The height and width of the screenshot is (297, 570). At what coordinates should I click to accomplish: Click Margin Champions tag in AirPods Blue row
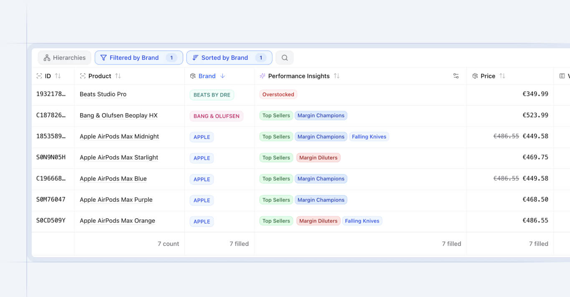coord(321,179)
